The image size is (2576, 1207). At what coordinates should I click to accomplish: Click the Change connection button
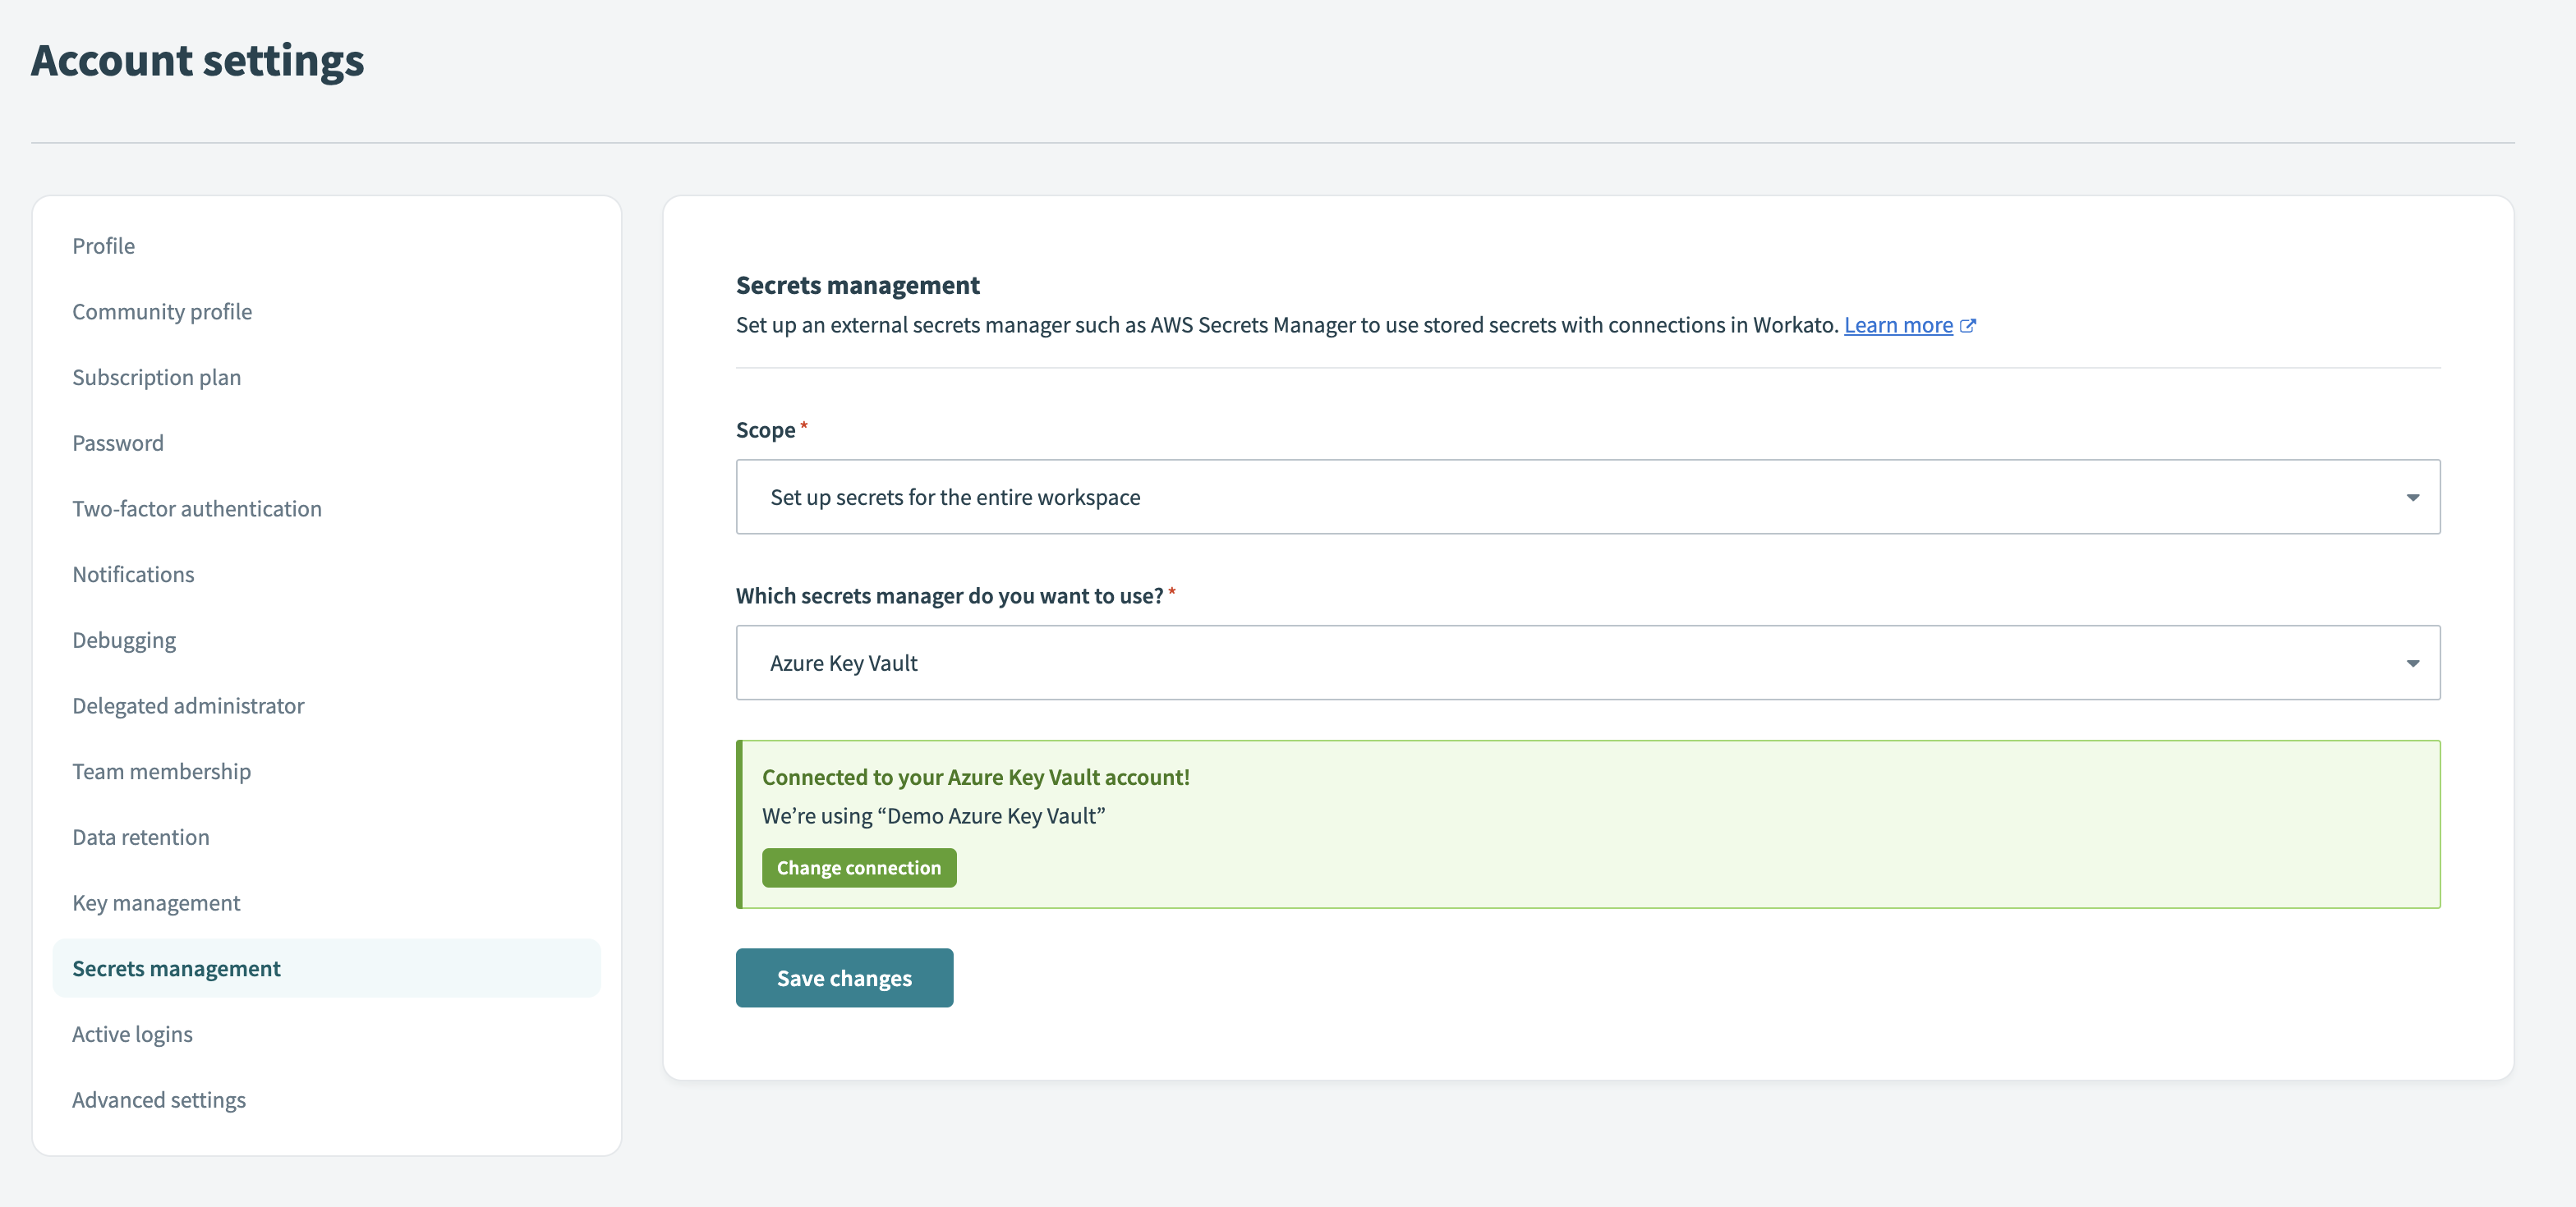tap(859, 867)
